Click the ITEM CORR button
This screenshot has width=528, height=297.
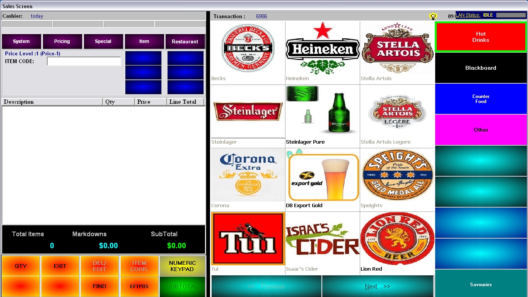(x=139, y=266)
